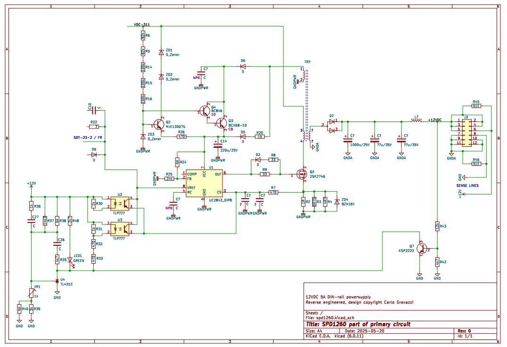Click the R24 NA resistor
Viewport: 507px width, 347px height.
coord(177,162)
